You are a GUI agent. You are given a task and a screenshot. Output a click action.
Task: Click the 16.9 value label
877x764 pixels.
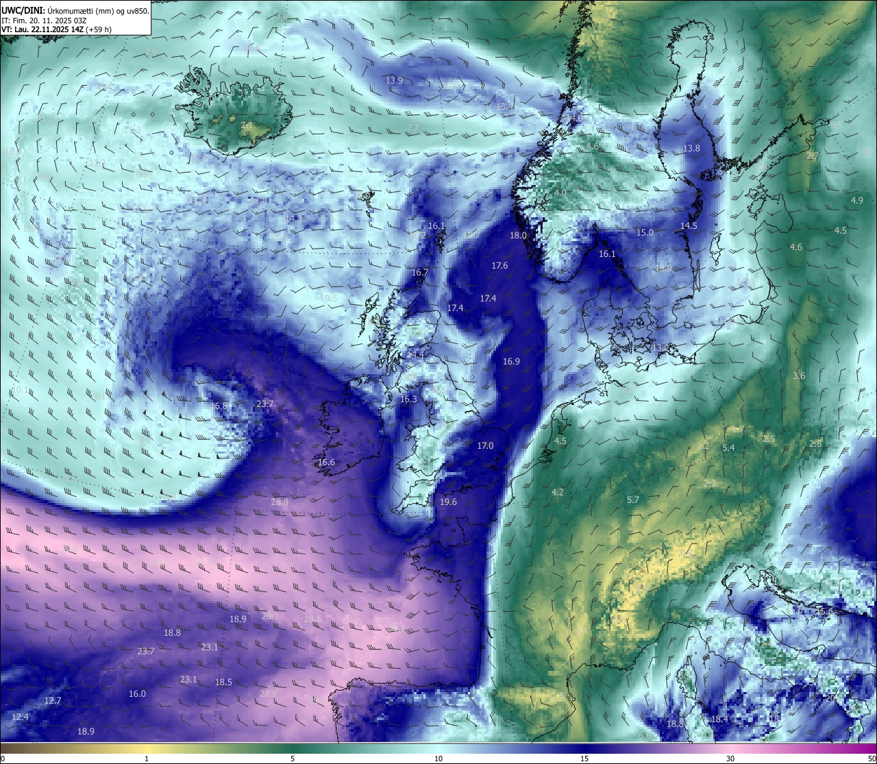pos(511,361)
